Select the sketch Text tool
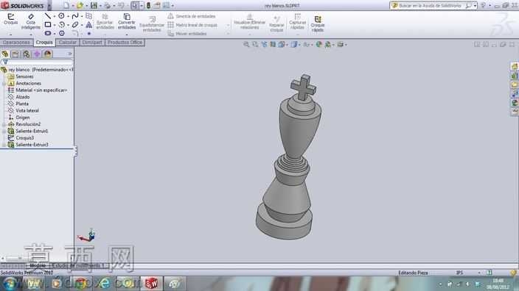The width and height of the screenshot is (519, 291). (x=89, y=25)
